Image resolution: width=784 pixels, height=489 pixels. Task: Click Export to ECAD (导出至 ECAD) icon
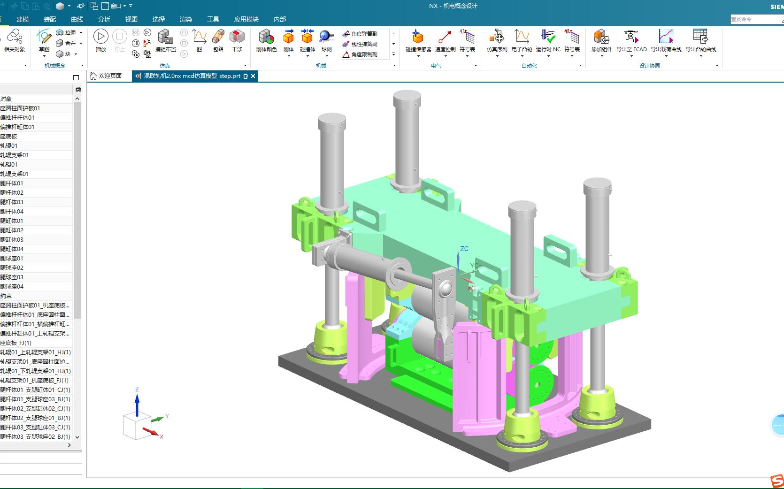pyautogui.click(x=631, y=37)
